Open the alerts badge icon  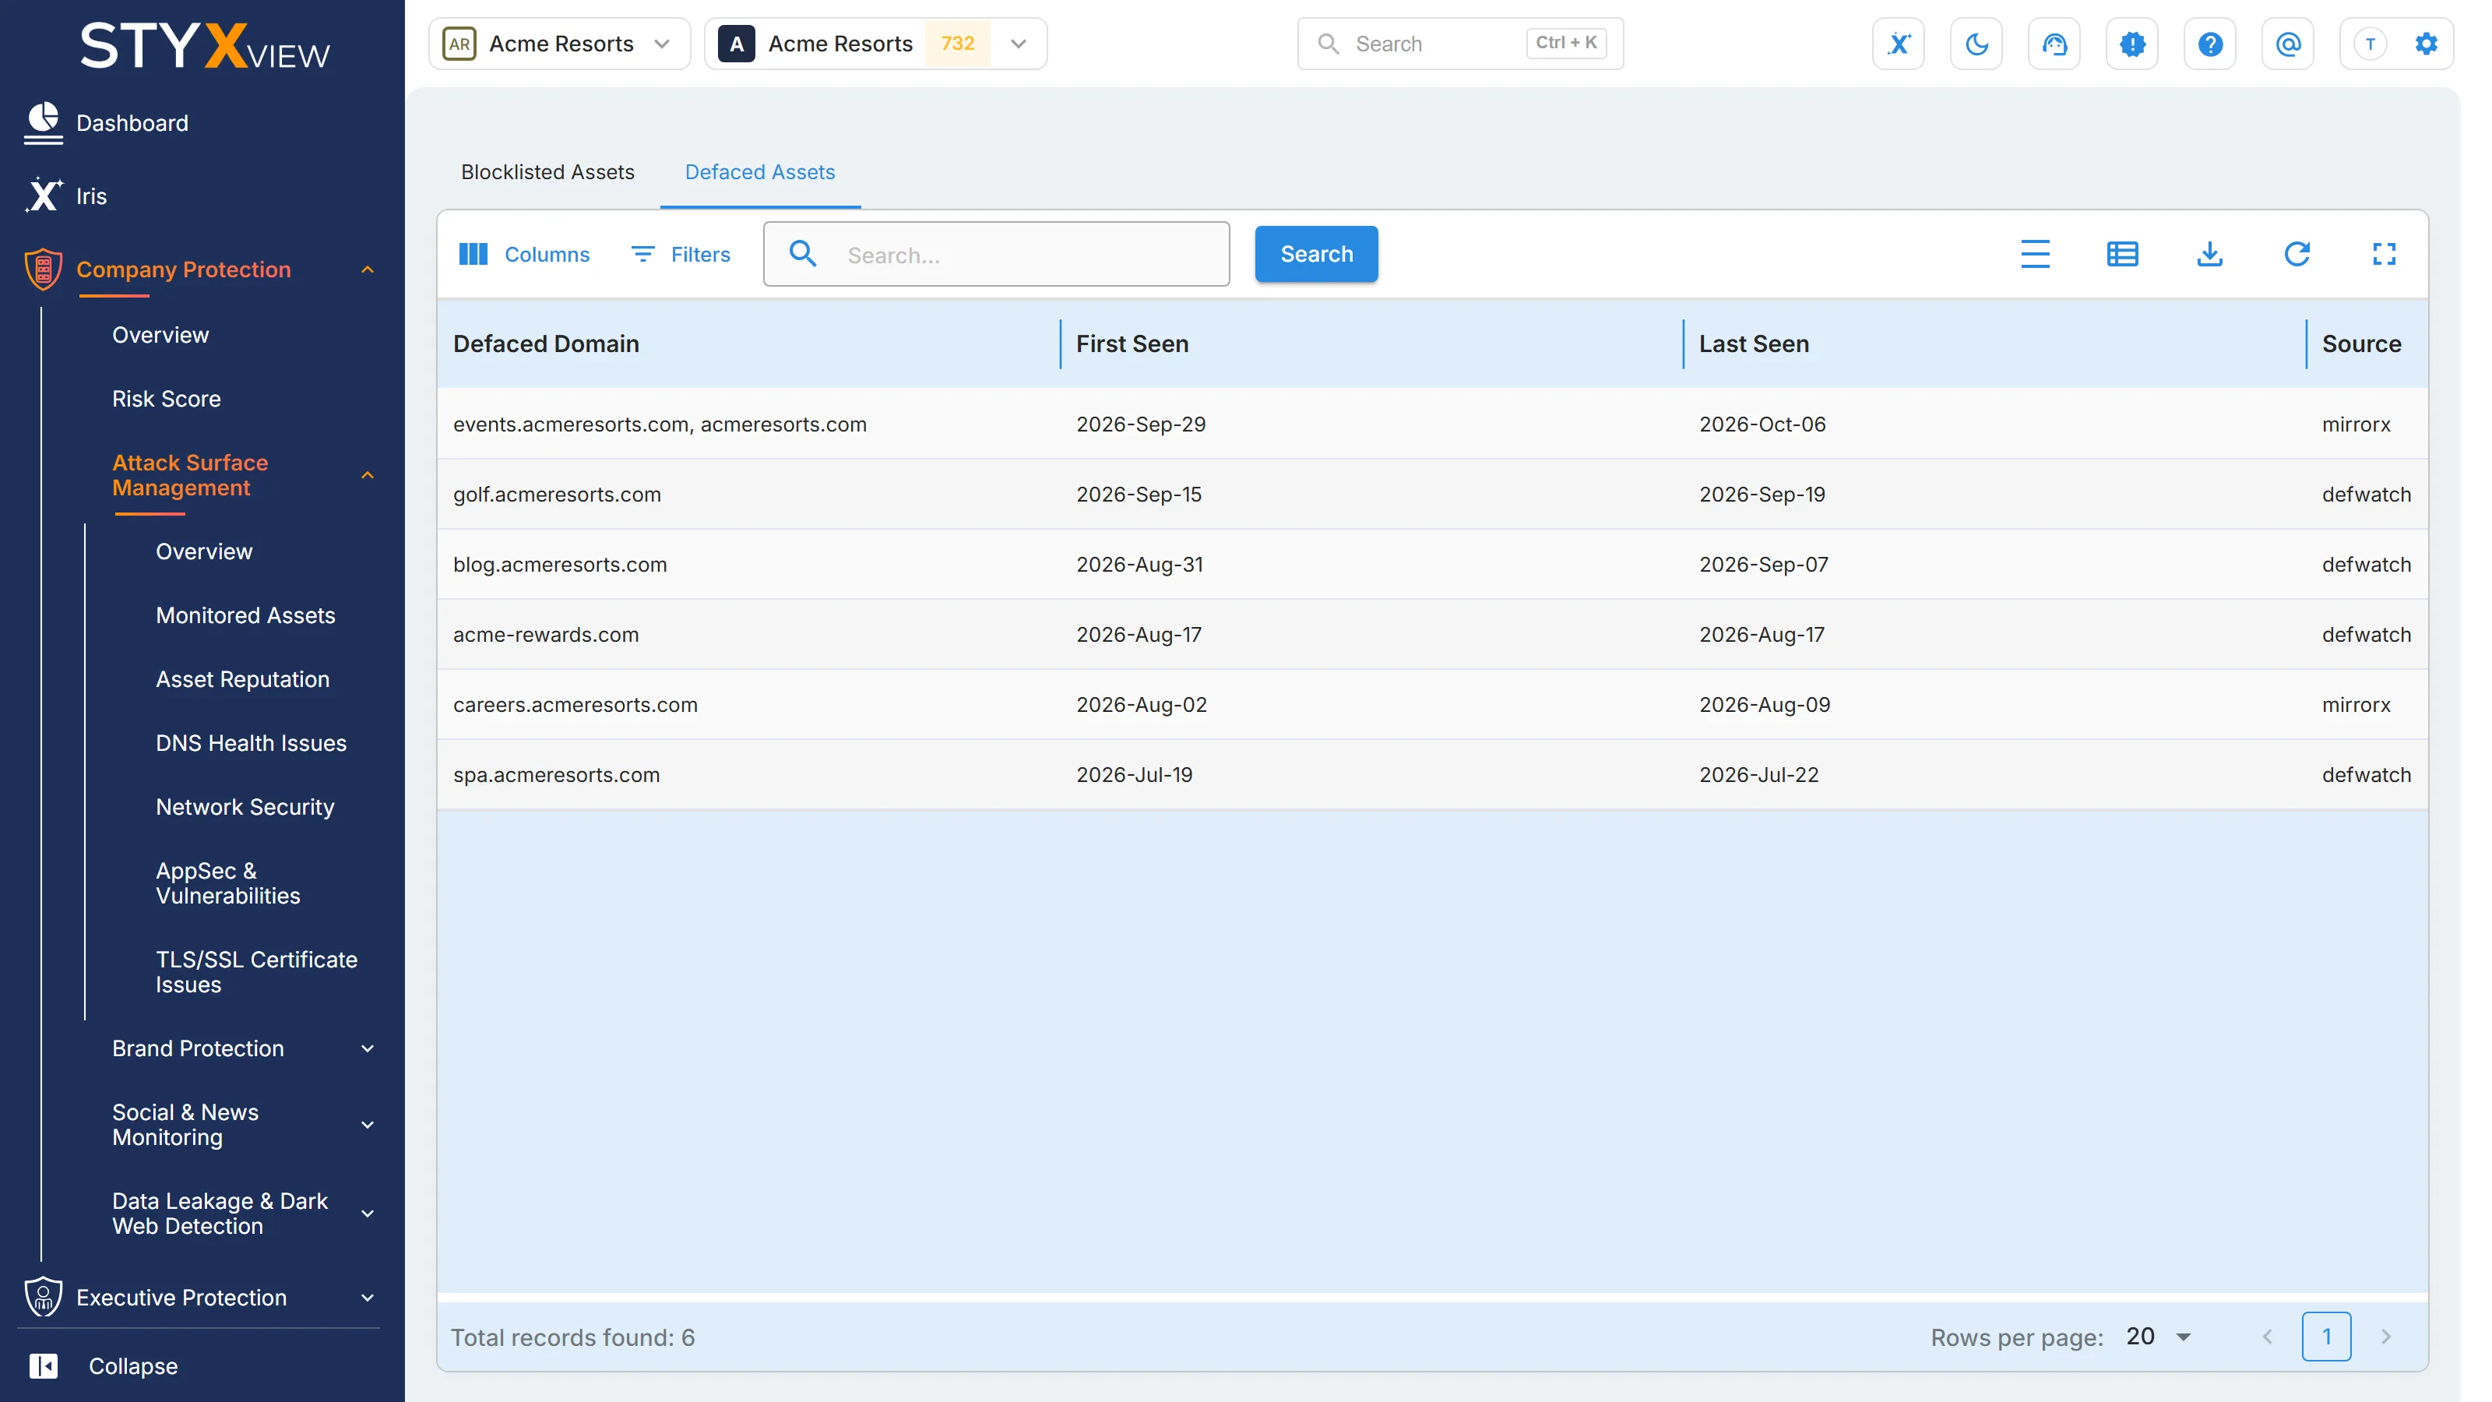[x=2132, y=44]
